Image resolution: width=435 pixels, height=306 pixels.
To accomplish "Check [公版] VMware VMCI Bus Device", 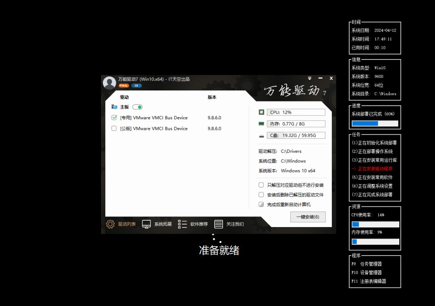I will click(114, 129).
